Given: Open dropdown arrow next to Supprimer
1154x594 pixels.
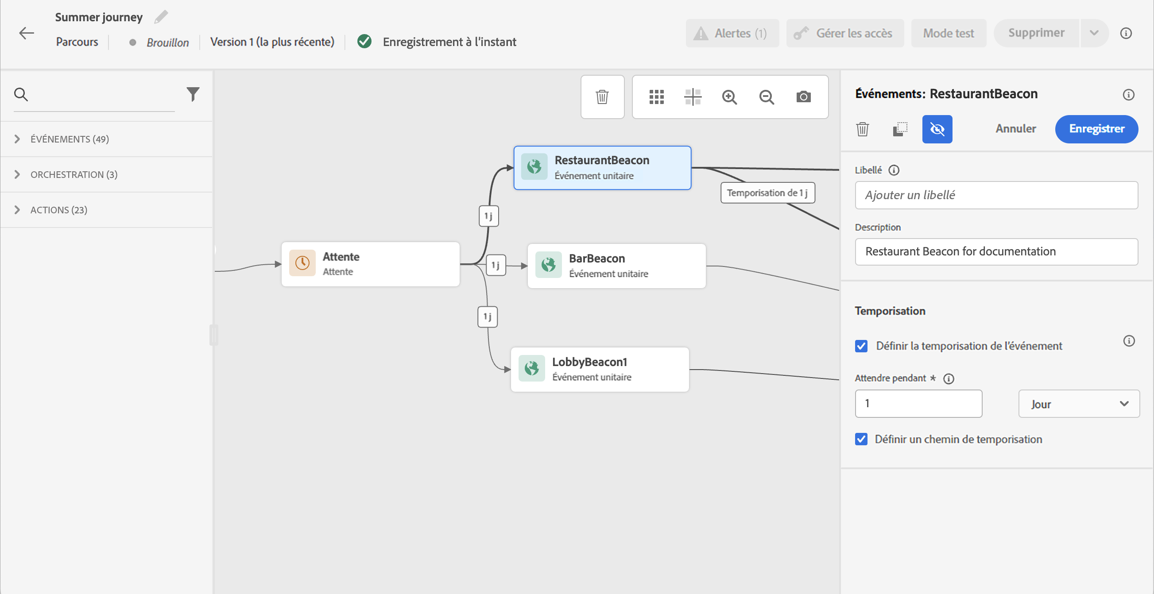Looking at the screenshot, I should click(1094, 33).
